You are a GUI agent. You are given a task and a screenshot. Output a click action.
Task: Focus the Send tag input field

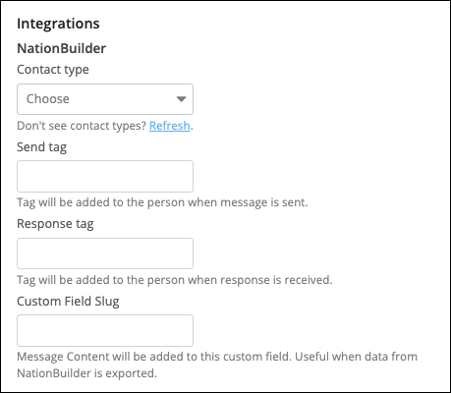tap(105, 176)
